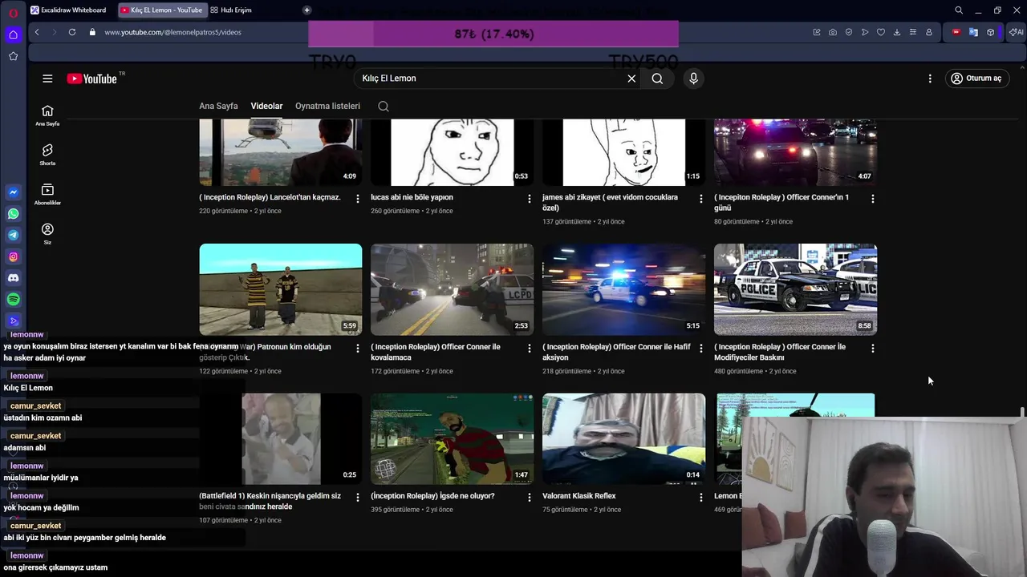Screen dimensions: 1027x577
Task: Open the browser downloads icon
Action: pyautogui.click(x=897, y=32)
